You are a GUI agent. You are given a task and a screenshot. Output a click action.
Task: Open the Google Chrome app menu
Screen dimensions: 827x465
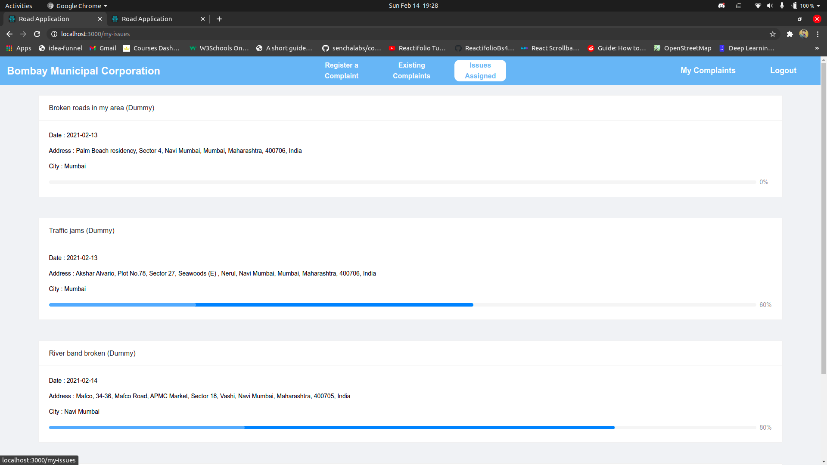pos(78,6)
